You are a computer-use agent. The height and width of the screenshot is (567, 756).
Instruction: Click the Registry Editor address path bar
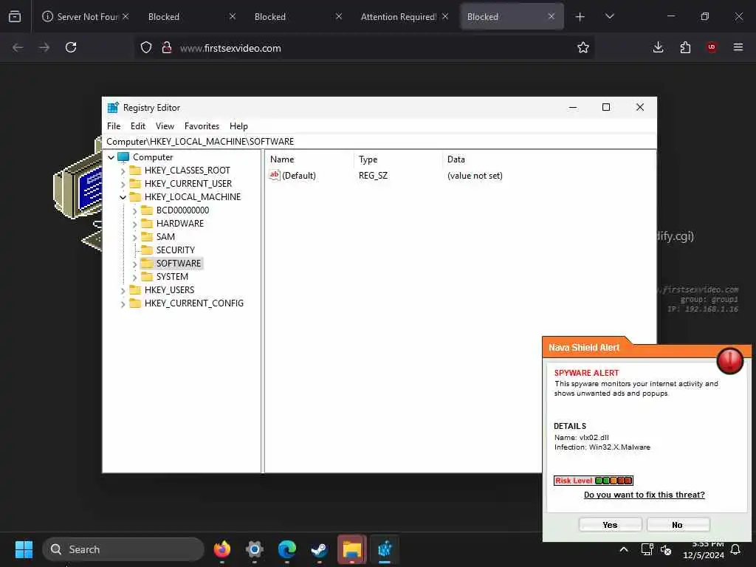click(379, 141)
